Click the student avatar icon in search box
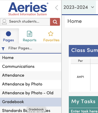98x113 pixels. click(x=4, y=22)
